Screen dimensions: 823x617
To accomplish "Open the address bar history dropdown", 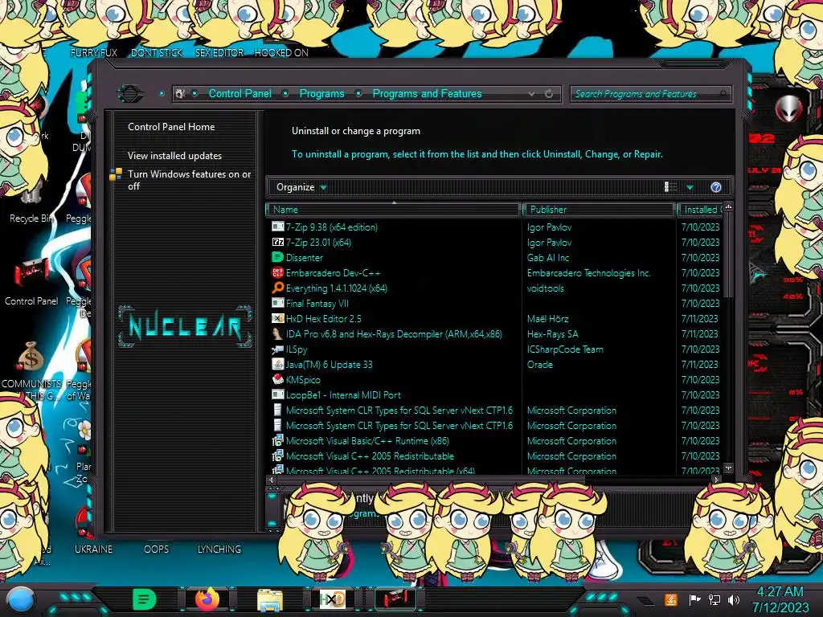I will coord(532,93).
